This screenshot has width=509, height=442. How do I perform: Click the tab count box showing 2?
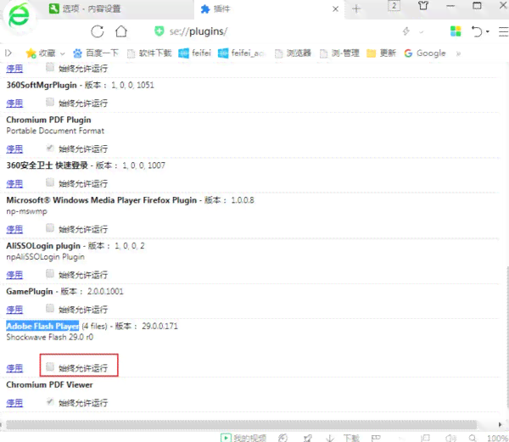(394, 6)
